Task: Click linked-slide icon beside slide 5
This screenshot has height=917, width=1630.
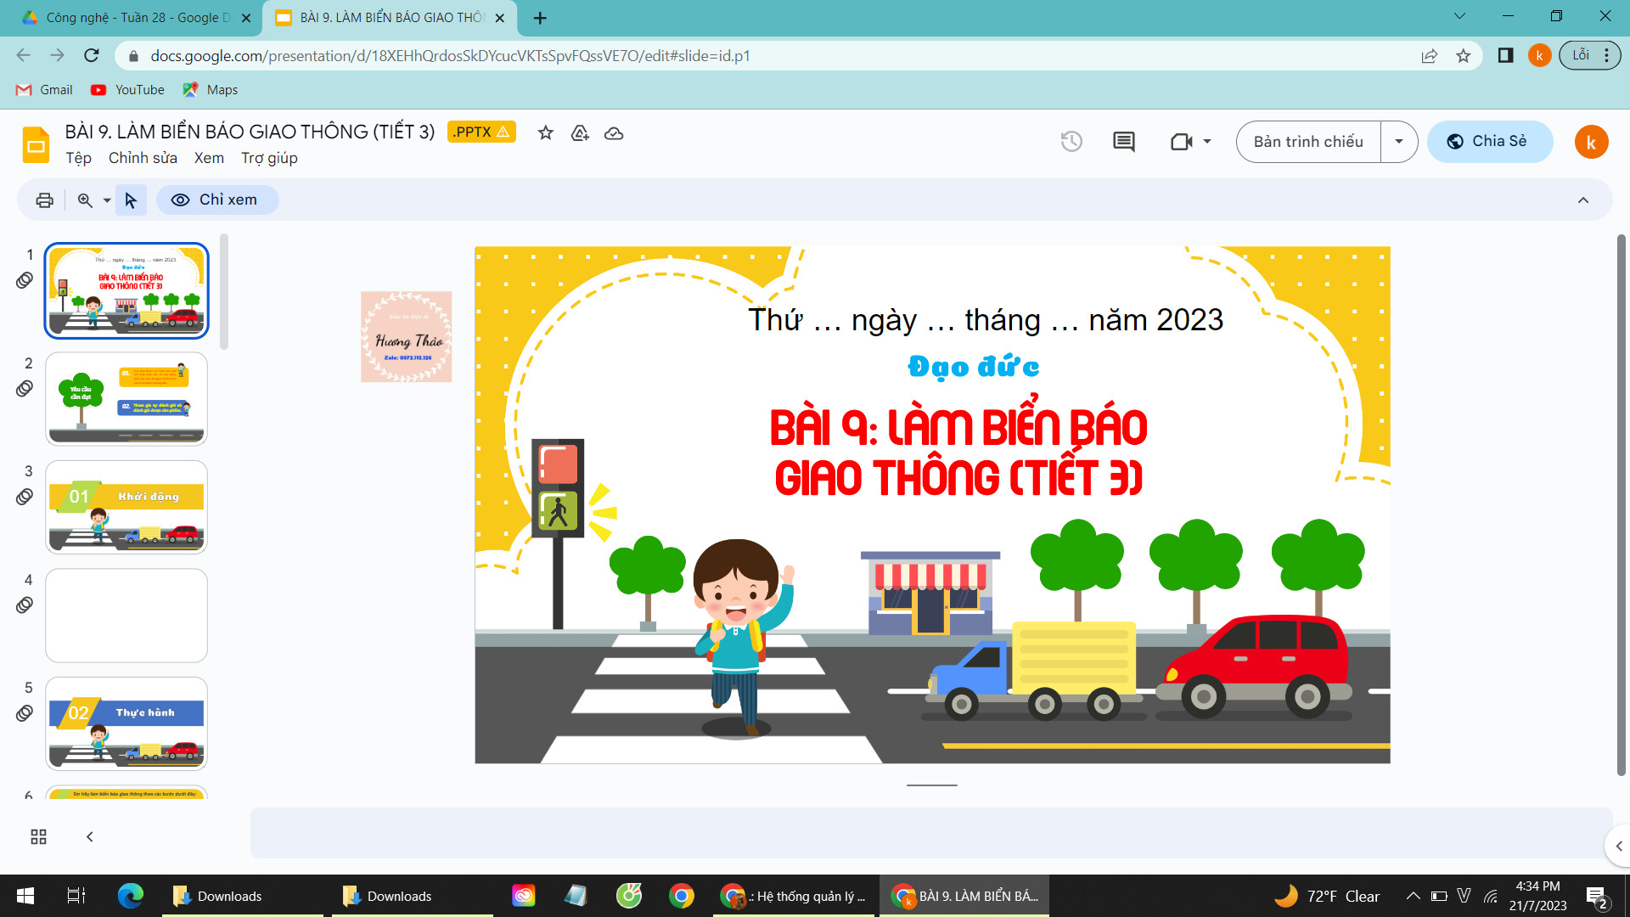Action: pyautogui.click(x=25, y=713)
